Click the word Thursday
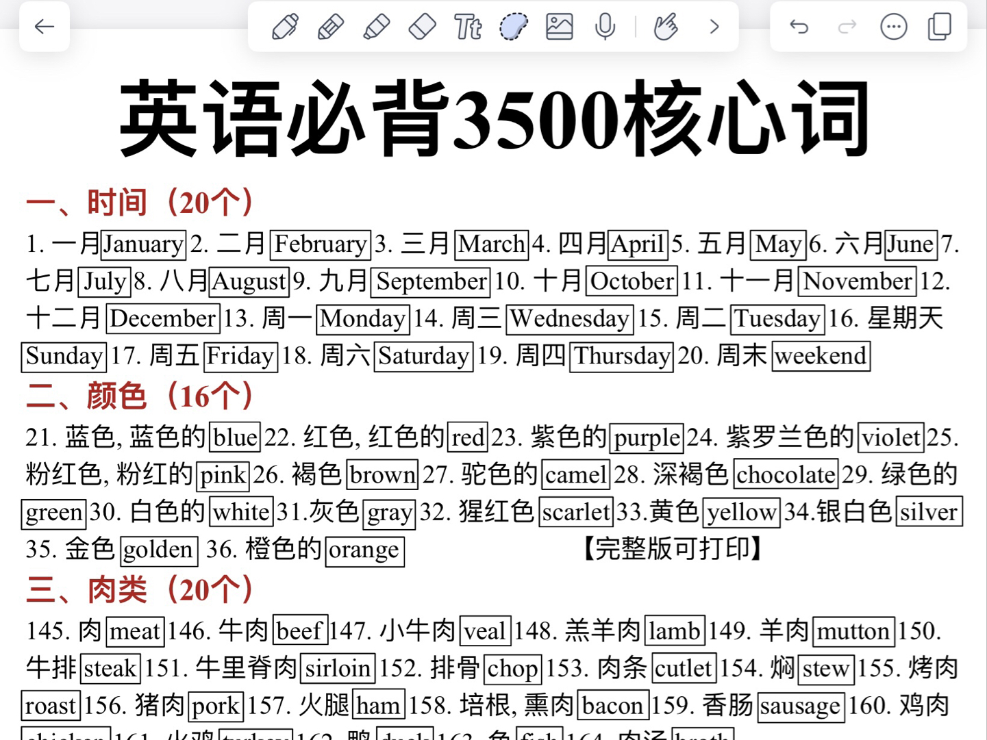The image size is (987, 740). (x=622, y=357)
